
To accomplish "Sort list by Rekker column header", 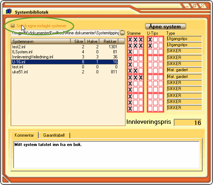I will [x=109, y=42].
